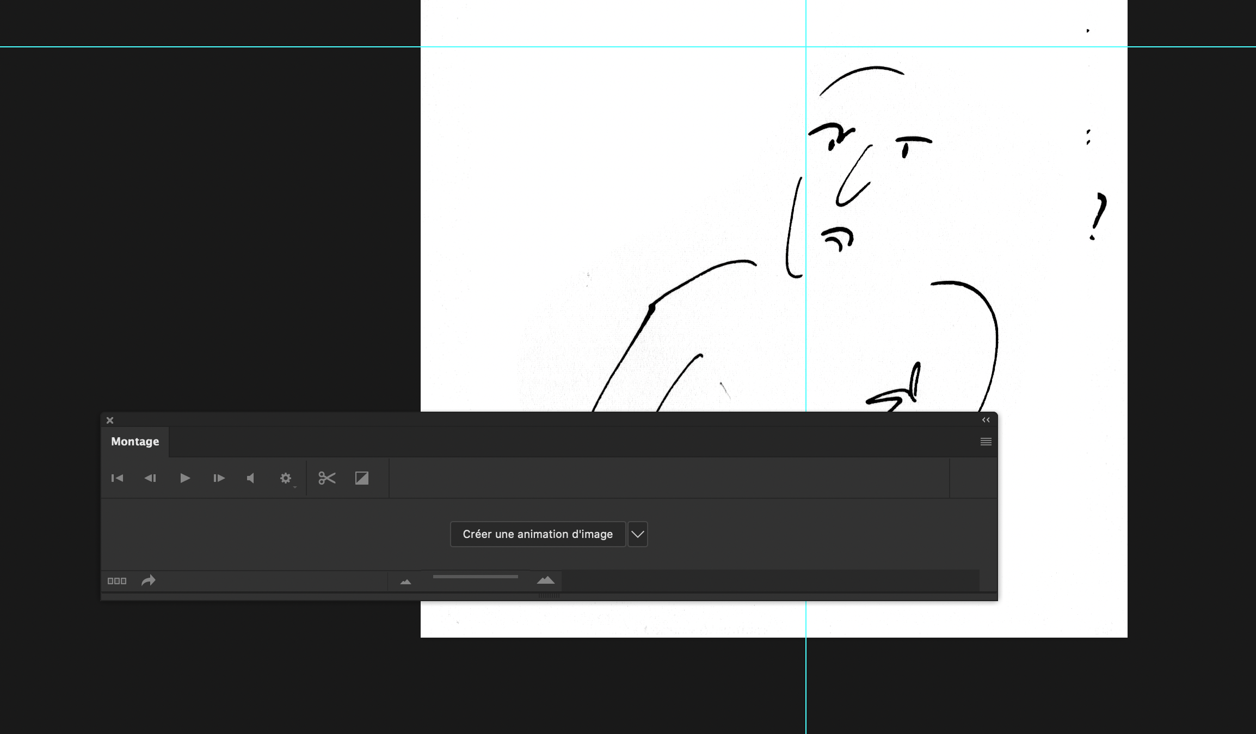This screenshot has height=734, width=1256.
Task: Close the Montage panel with the X
Action: [110, 420]
